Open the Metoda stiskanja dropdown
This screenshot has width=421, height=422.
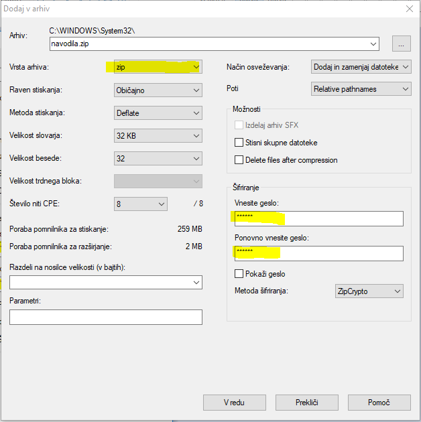point(158,113)
